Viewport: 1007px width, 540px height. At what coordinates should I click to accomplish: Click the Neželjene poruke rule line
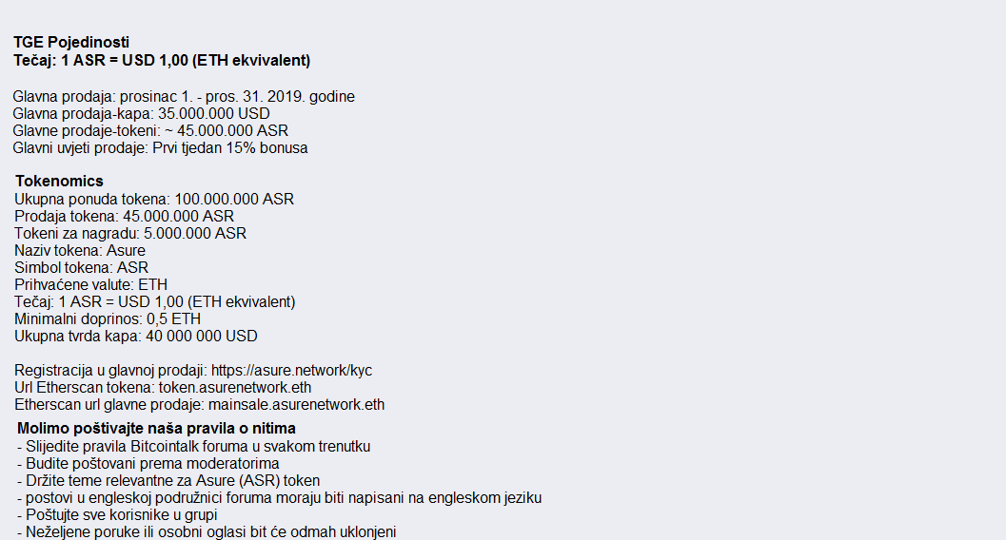point(207,531)
